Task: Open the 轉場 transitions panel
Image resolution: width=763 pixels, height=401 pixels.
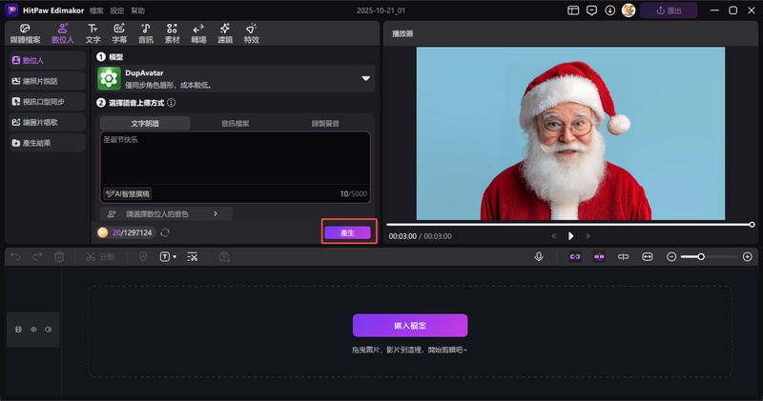Action: (198, 33)
